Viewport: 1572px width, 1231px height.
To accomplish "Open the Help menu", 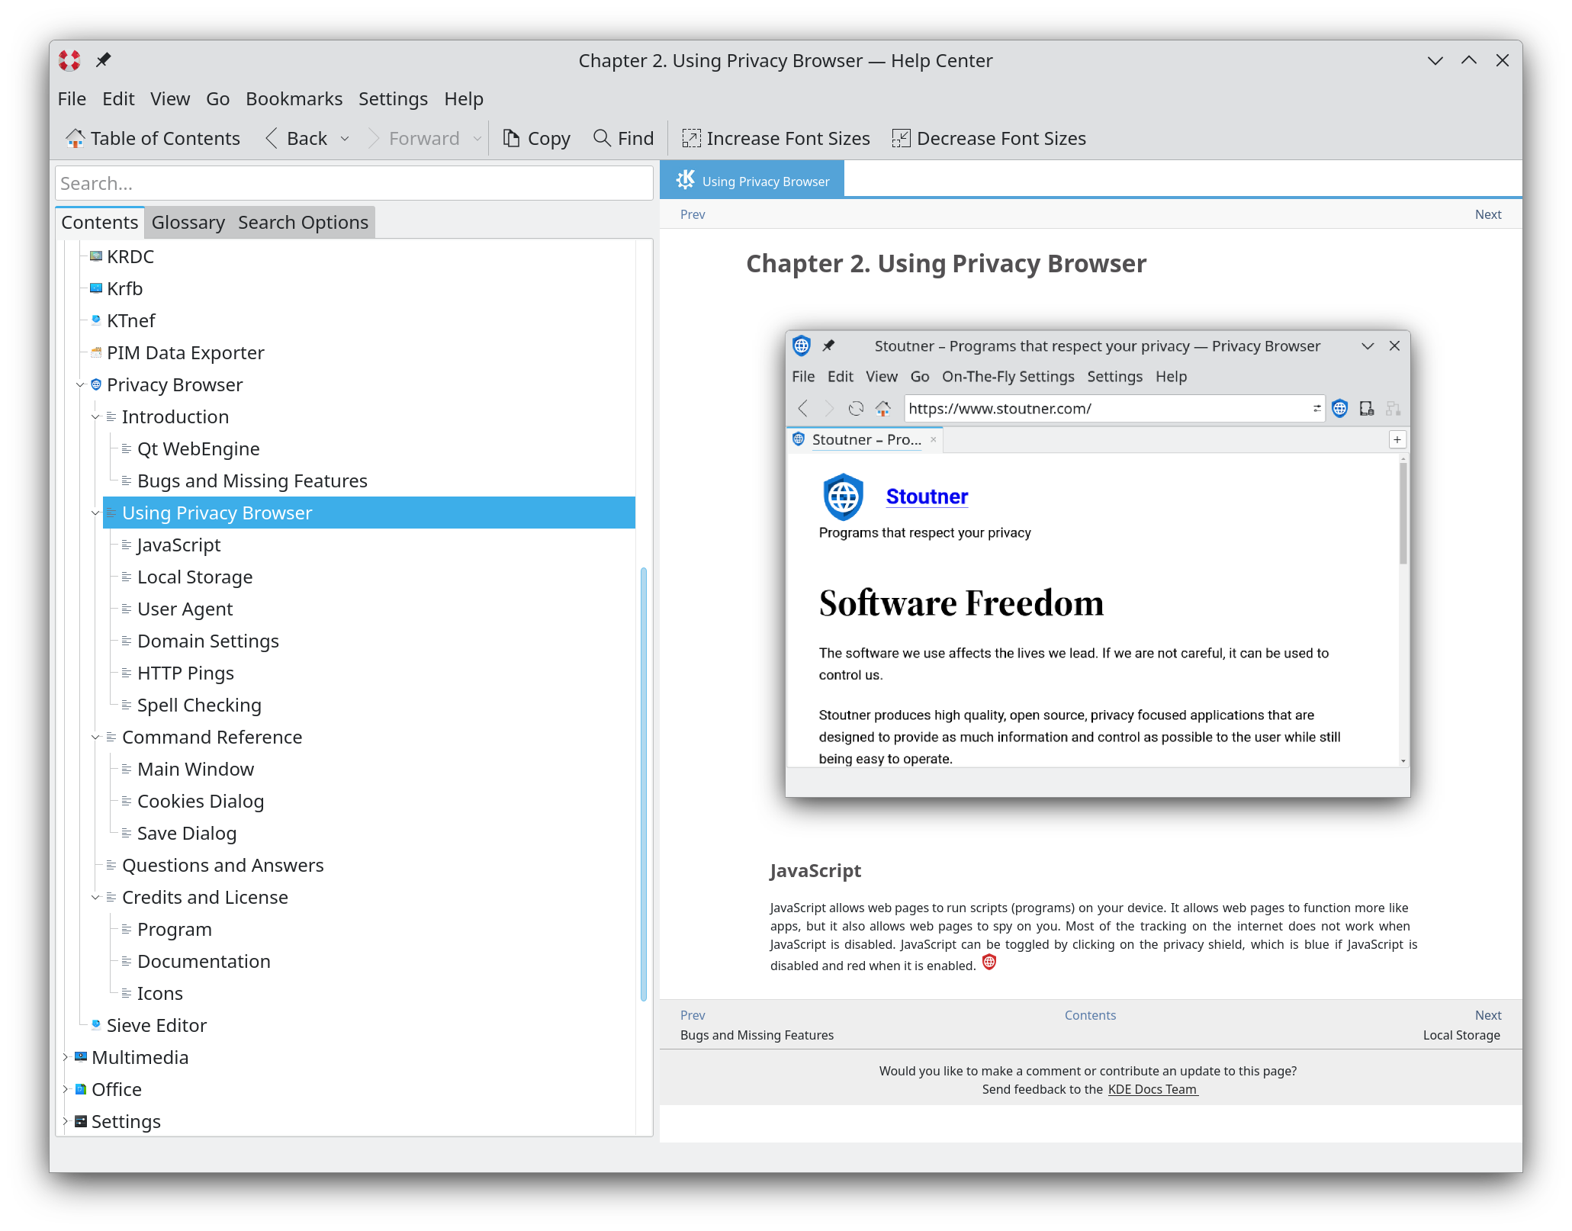I will (464, 99).
